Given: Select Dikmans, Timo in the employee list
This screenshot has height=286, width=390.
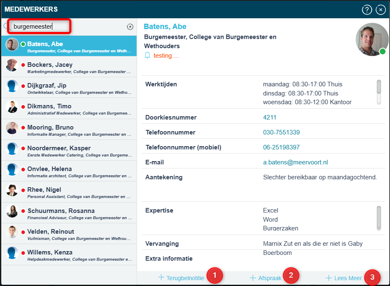Looking at the screenshot, I should click(69, 108).
